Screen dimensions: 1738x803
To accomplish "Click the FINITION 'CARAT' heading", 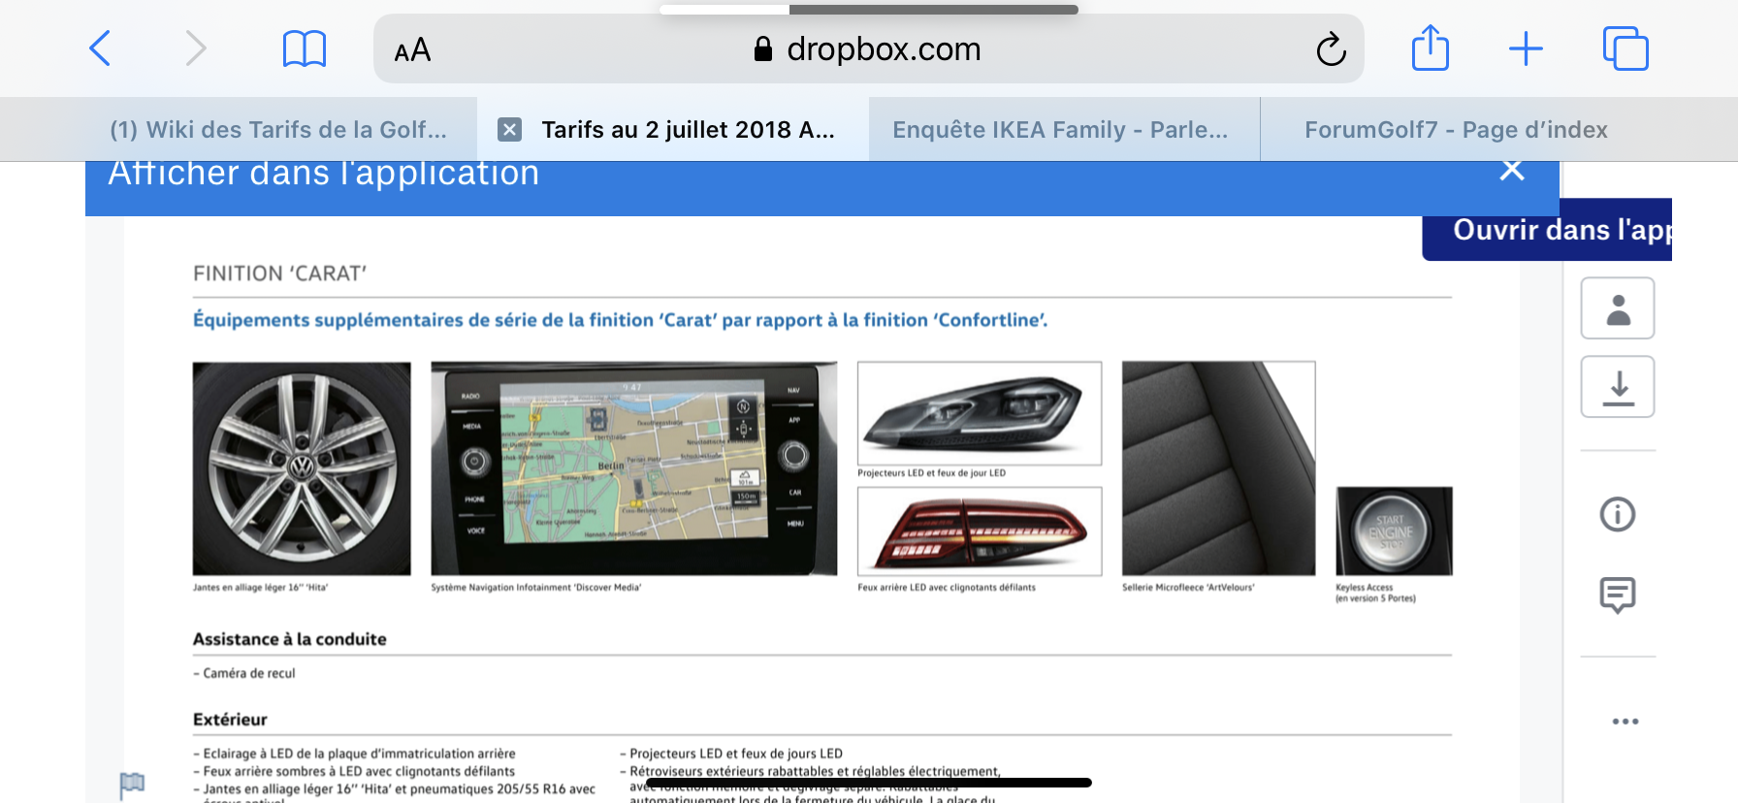I will [280, 273].
